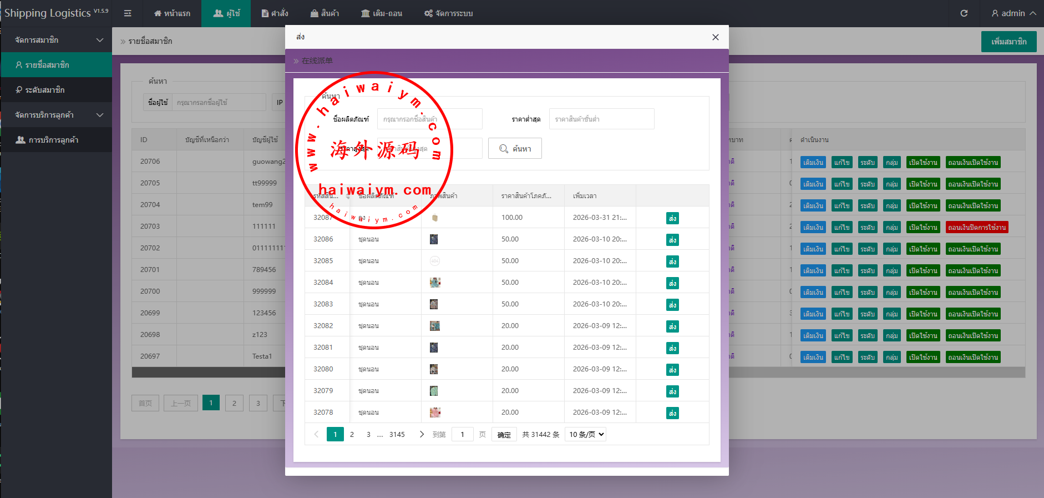Open the สินค้า top menu
The width and height of the screenshot is (1044, 498).
(x=325, y=13)
